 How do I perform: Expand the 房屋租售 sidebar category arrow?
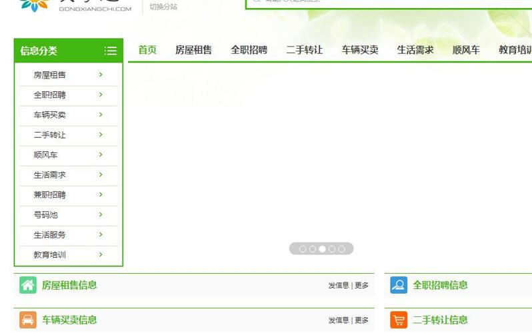click(x=101, y=75)
